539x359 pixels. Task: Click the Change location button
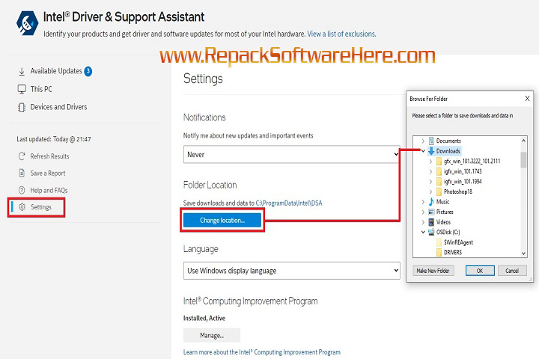222,220
